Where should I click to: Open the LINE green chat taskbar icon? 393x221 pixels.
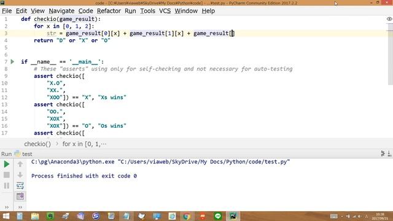pos(218,216)
